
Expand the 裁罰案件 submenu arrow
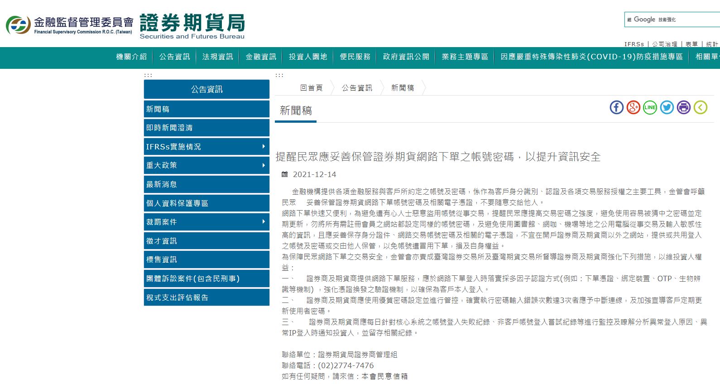click(x=264, y=222)
